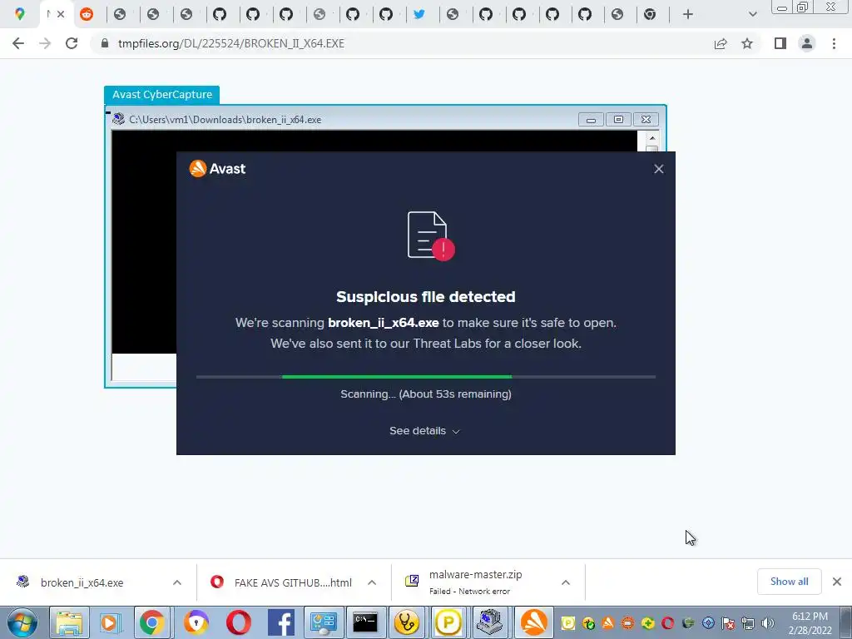The width and height of the screenshot is (852, 639).
Task: Close the downloads bar
Action: (837, 582)
